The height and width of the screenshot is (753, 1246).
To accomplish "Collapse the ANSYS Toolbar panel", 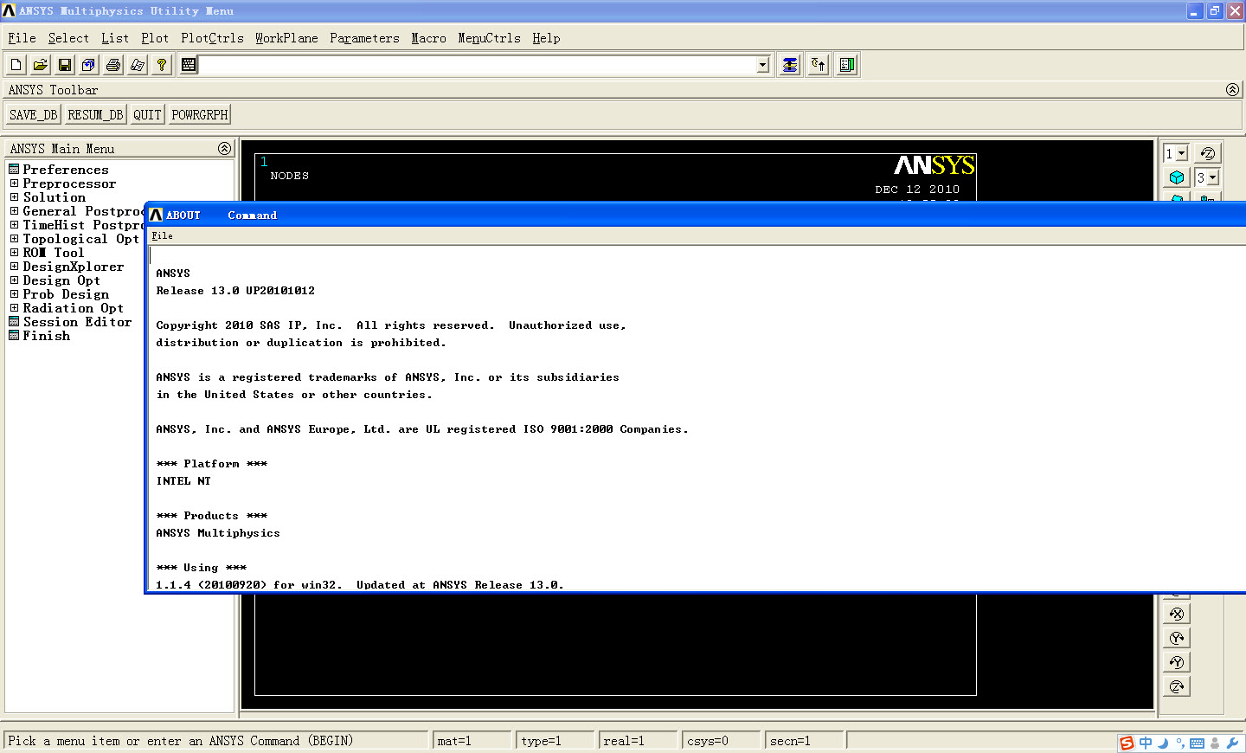I will [1233, 89].
